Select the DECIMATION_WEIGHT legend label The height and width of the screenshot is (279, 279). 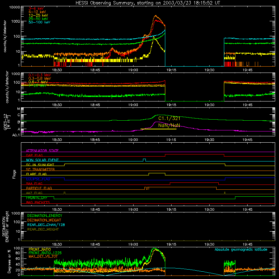click(x=44, y=220)
